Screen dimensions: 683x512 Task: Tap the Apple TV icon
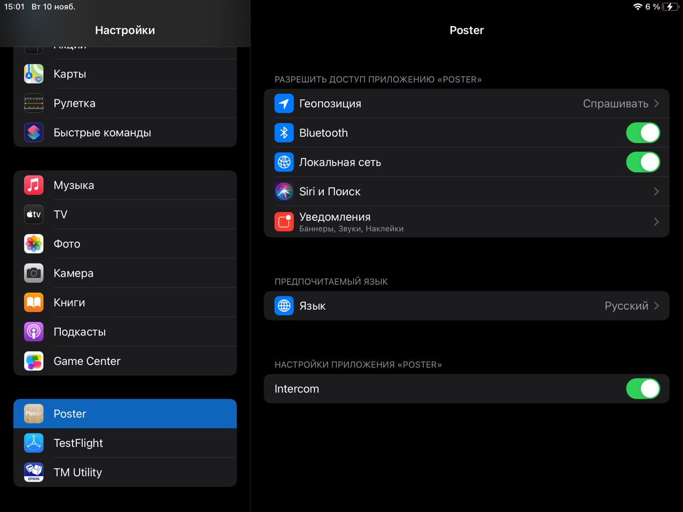[x=34, y=214]
